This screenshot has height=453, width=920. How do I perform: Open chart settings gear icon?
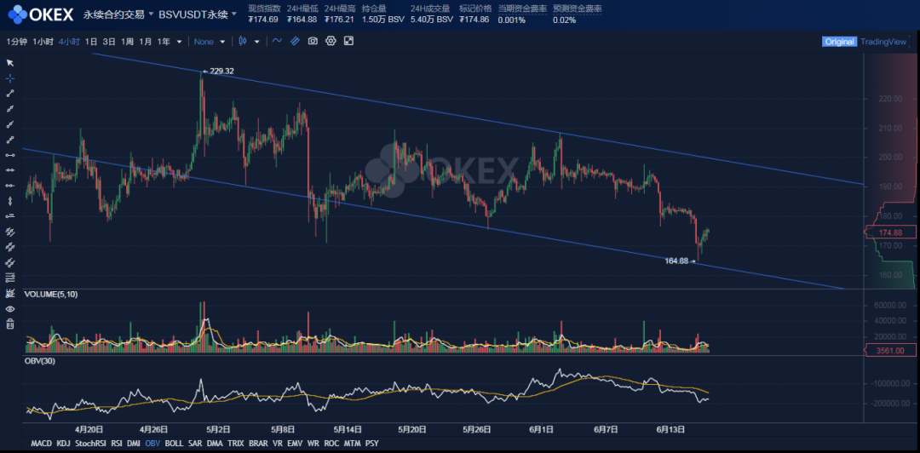[x=331, y=41]
